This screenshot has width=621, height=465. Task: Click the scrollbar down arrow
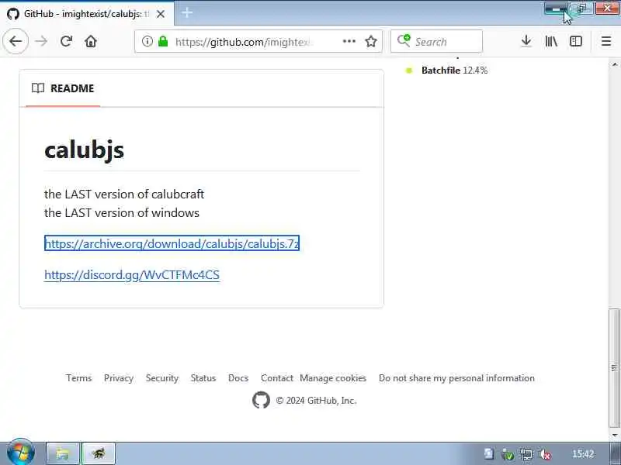[x=614, y=435]
